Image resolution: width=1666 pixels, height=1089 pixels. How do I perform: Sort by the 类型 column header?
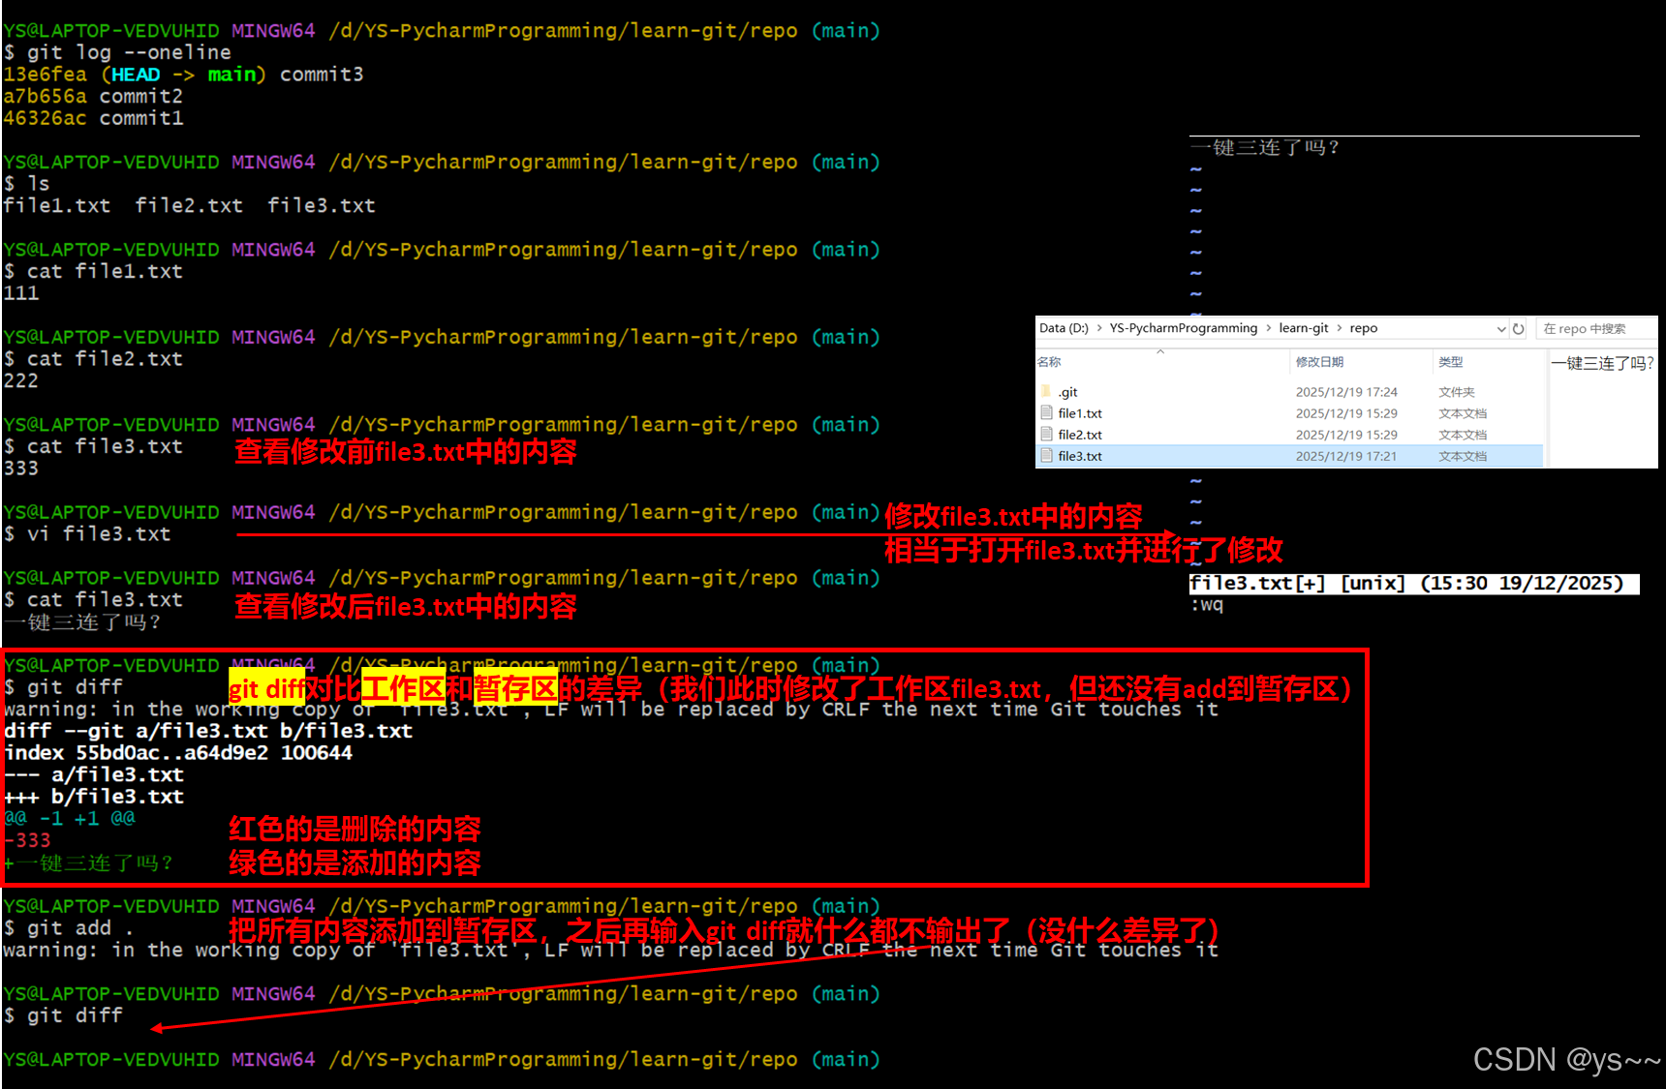tap(1450, 362)
